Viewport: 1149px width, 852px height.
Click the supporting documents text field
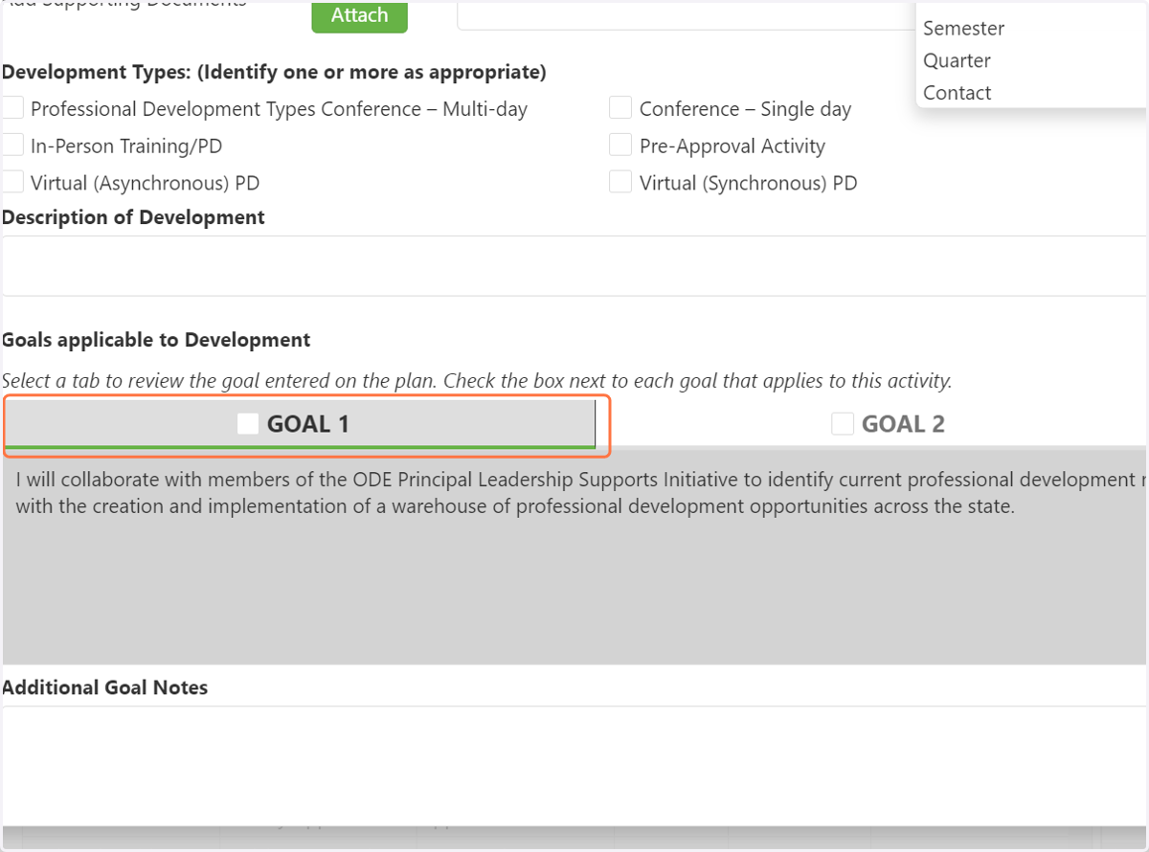coord(687,15)
